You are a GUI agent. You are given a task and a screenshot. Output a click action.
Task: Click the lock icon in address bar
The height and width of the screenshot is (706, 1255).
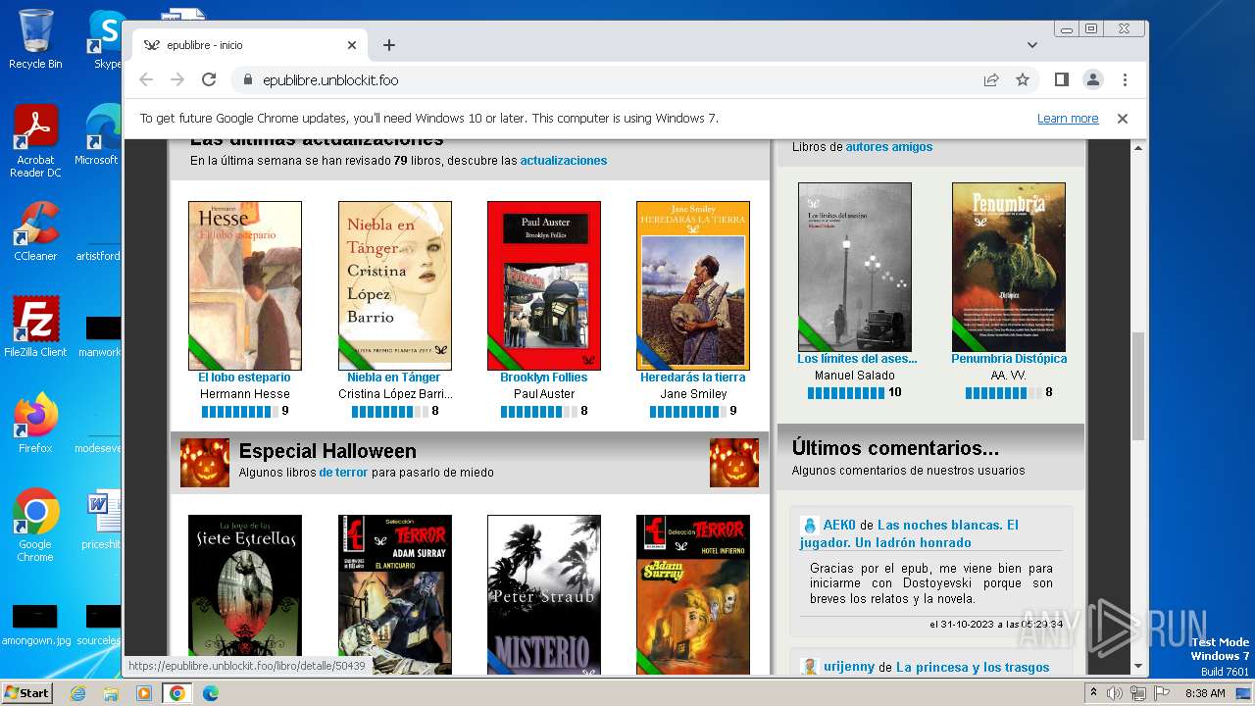pos(247,80)
